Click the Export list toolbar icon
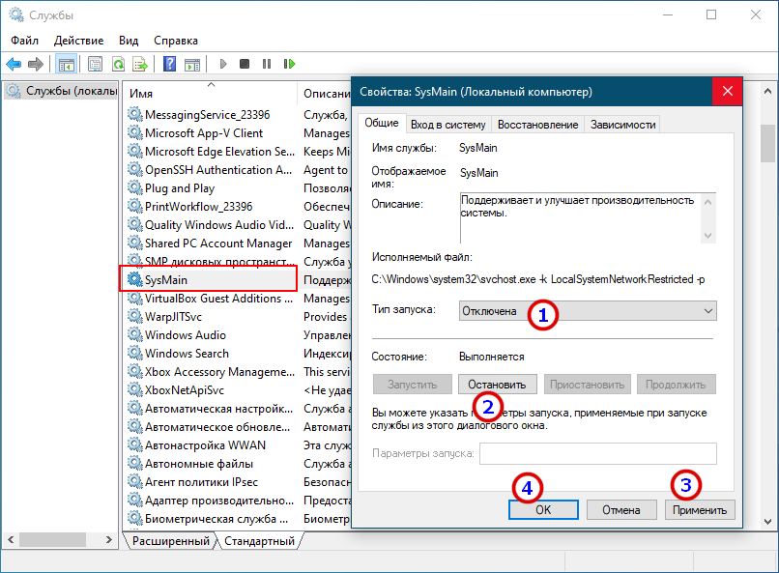 139,65
